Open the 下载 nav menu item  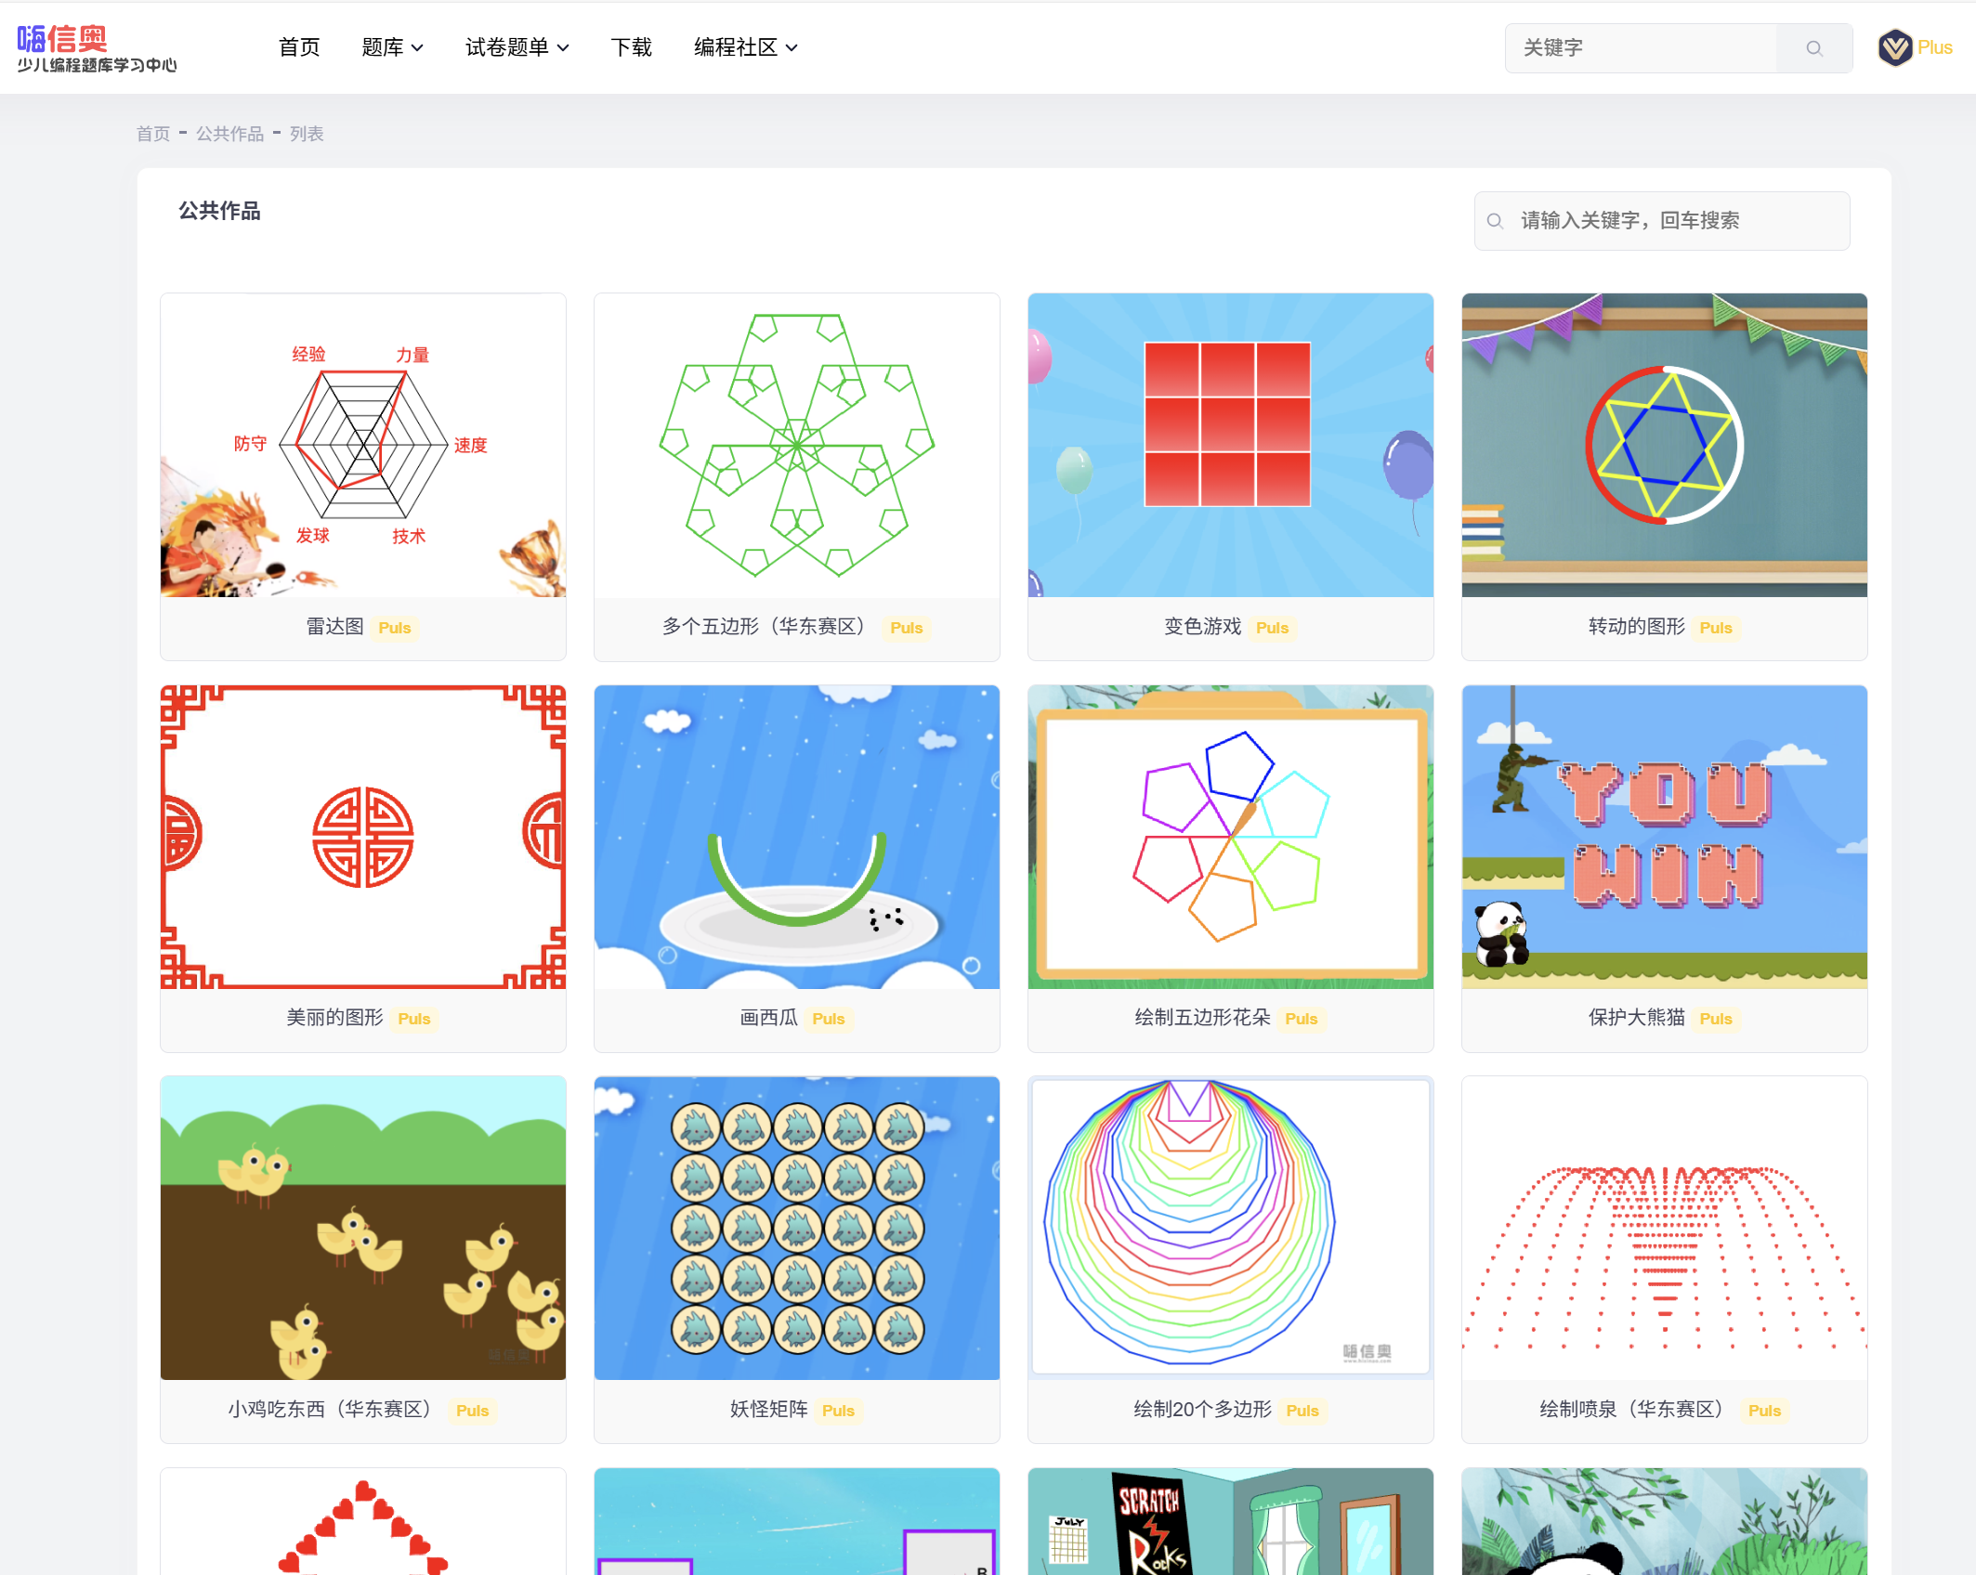(631, 47)
